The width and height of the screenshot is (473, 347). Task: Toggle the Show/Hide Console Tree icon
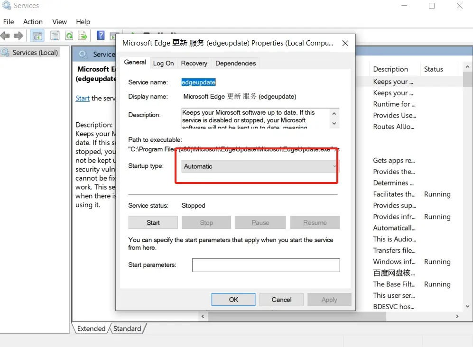point(37,36)
